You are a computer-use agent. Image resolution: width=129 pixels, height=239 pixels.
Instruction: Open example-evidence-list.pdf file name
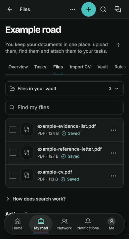point(66,126)
